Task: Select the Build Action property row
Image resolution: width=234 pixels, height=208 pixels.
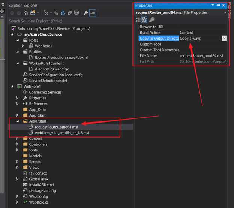Action: (x=183, y=33)
